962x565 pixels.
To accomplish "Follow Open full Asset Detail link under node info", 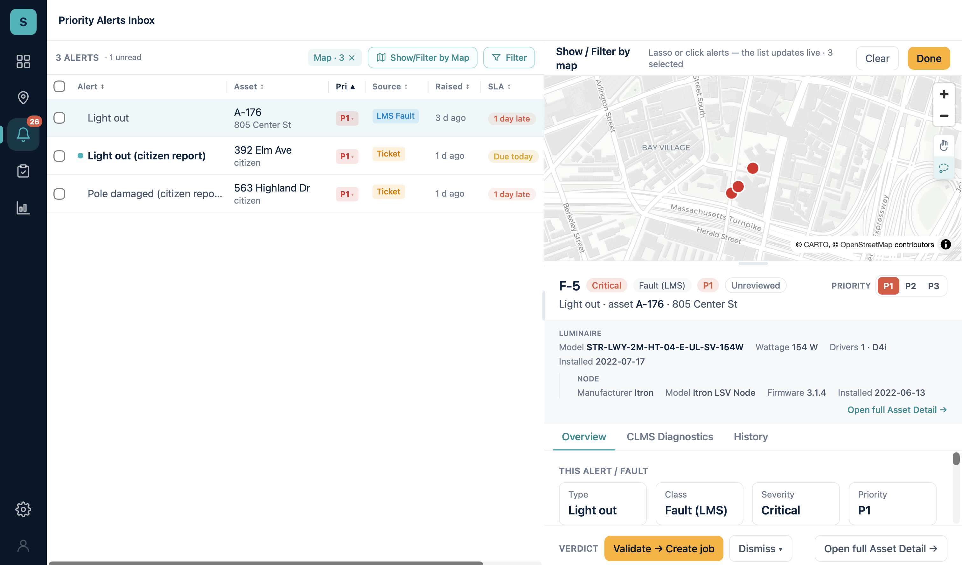I will click(x=897, y=410).
